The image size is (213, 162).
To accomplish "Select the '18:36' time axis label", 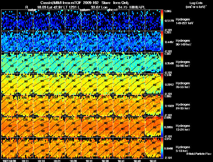I will [x=105, y=161].
